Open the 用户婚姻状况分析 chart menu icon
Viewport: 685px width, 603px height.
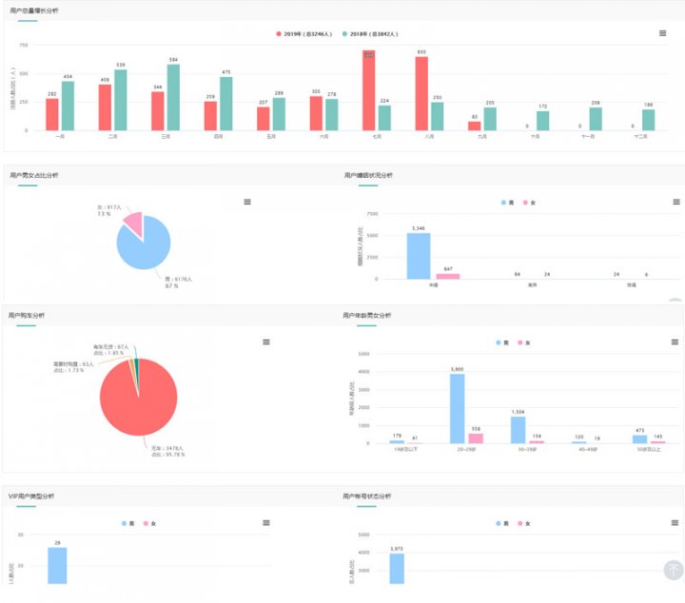[676, 202]
